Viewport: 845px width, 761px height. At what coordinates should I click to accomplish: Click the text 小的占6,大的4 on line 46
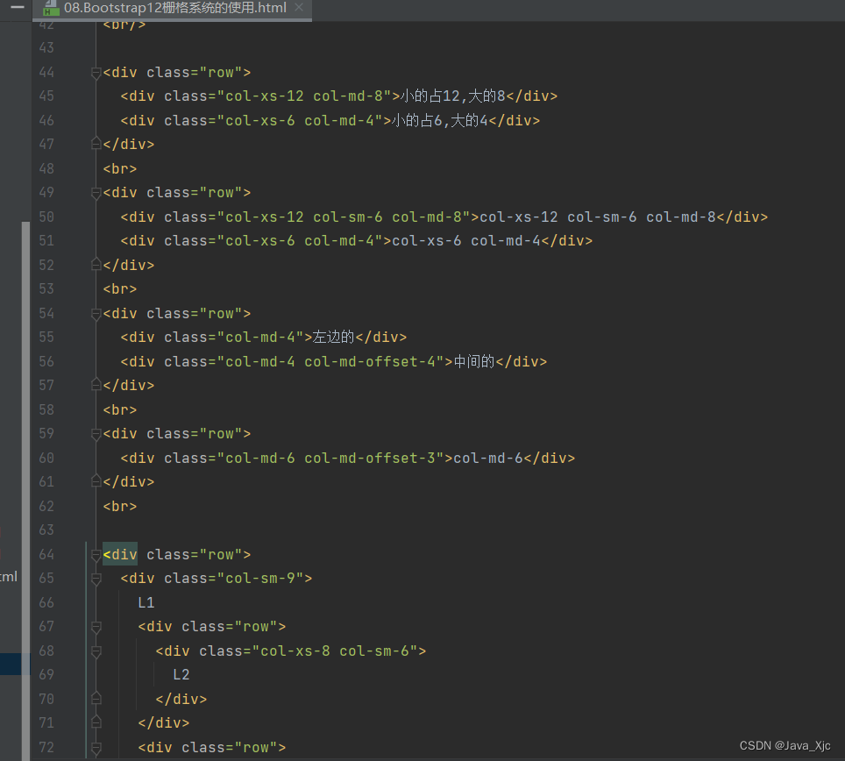439,120
